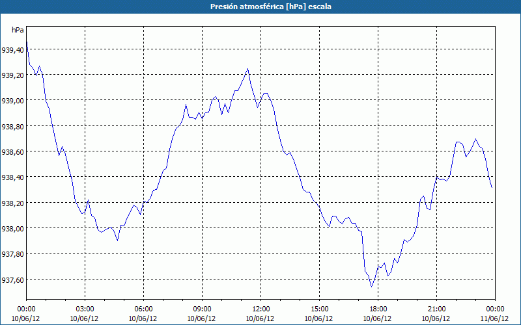Viewport: 521px width, 325px height.
Task: Click the 06:00 time axis label
Action: tap(143, 309)
